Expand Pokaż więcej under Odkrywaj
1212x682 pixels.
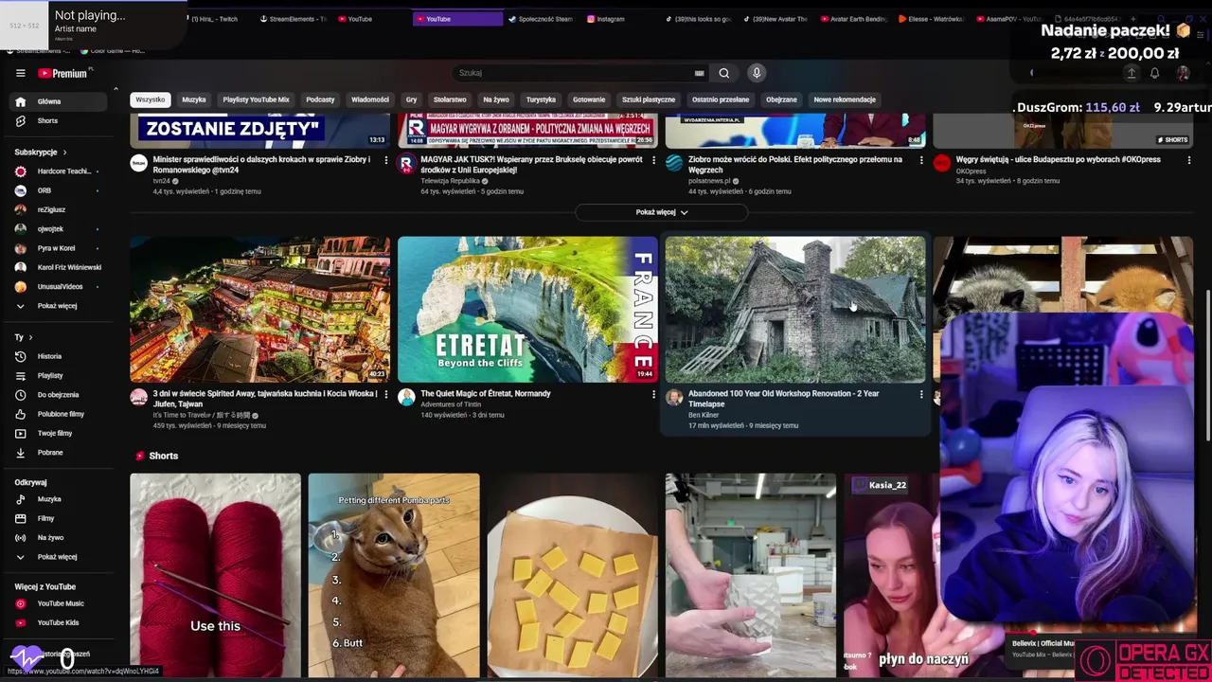pyautogui.click(x=59, y=557)
